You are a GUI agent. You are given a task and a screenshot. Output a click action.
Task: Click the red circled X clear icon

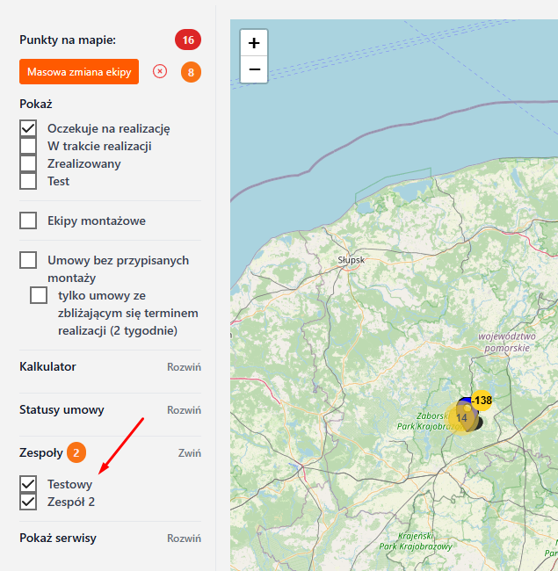pyautogui.click(x=160, y=71)
